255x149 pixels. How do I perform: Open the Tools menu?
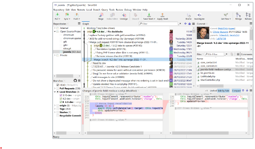112,10
